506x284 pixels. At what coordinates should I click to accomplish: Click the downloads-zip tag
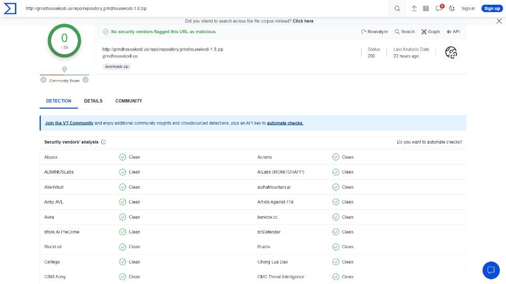(x=116, y=67)
